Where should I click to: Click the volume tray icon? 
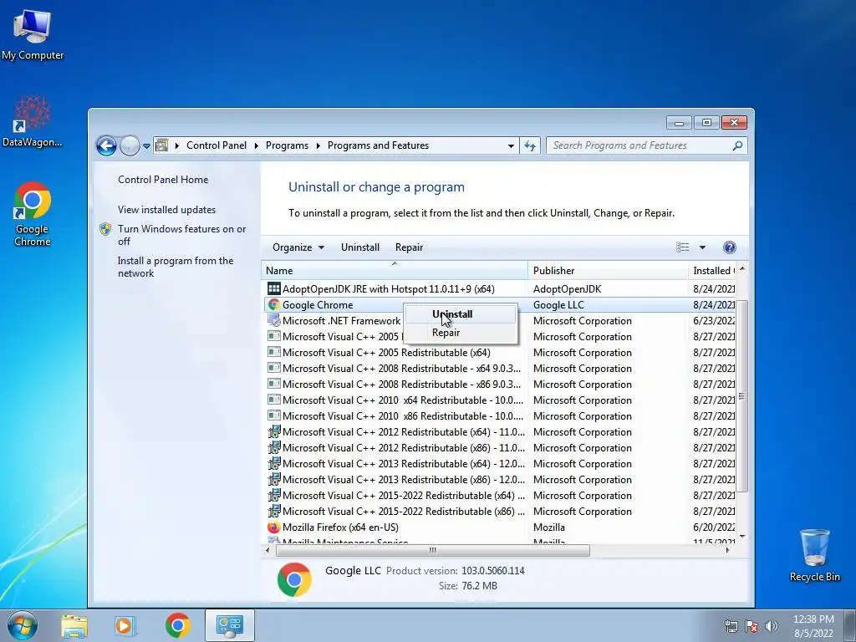(772, 626)
